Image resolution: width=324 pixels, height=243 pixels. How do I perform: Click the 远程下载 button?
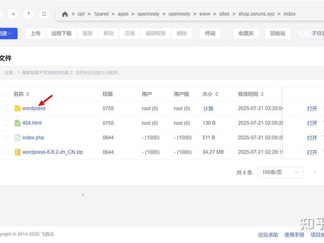point(62,33)
